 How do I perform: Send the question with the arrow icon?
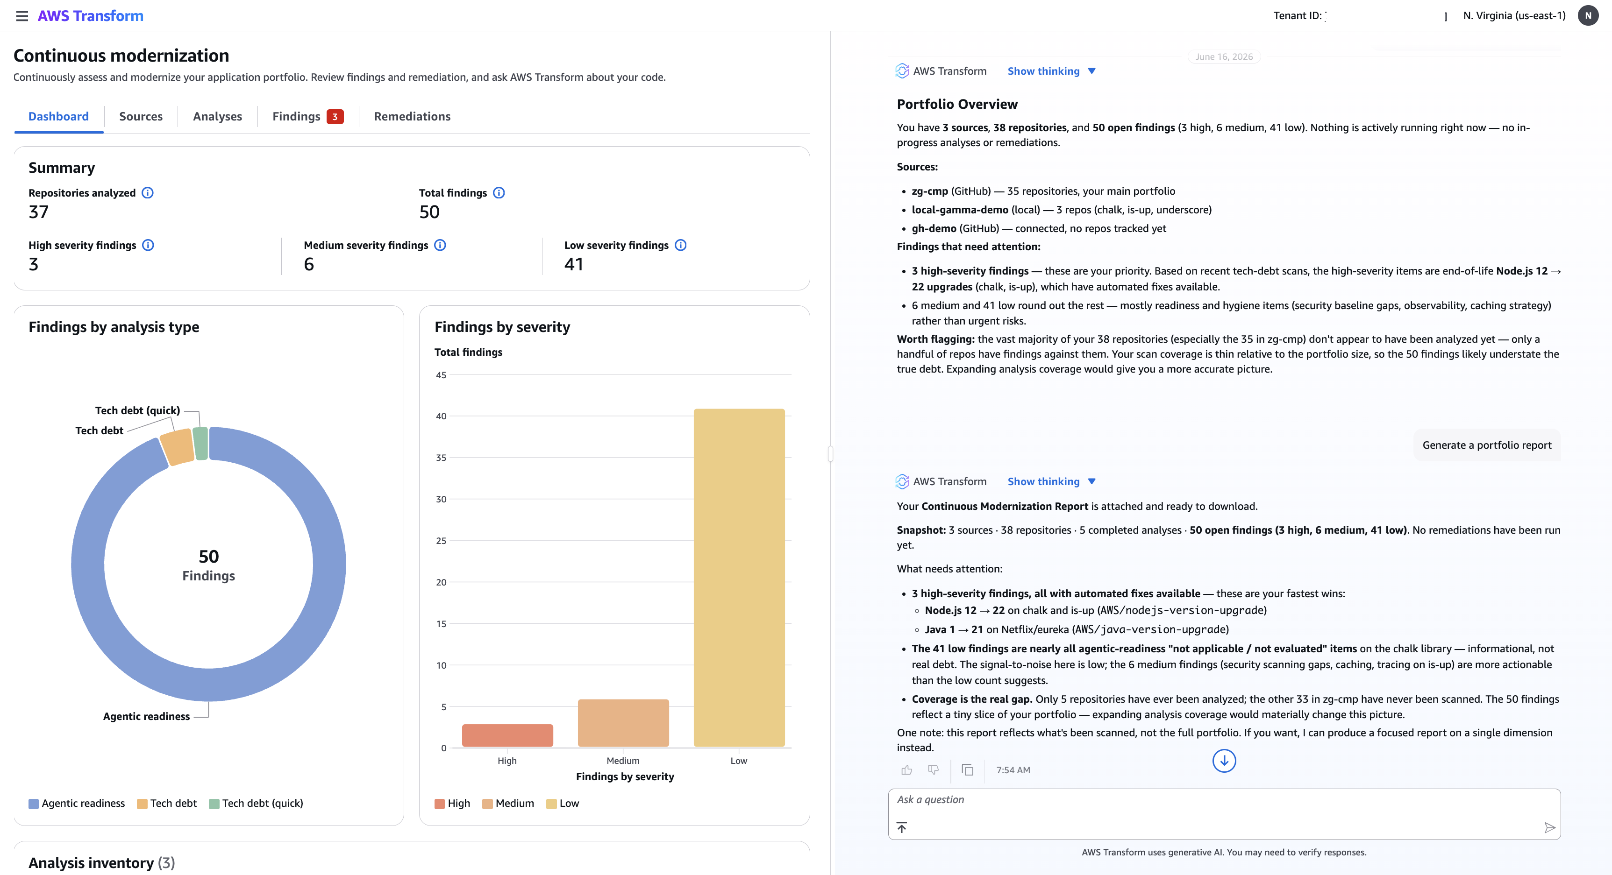[1549, 827]
